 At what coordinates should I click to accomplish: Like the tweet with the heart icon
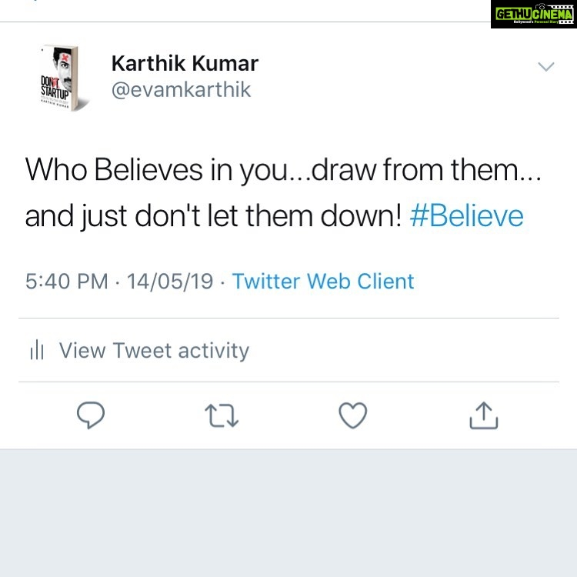coord(352,415)
